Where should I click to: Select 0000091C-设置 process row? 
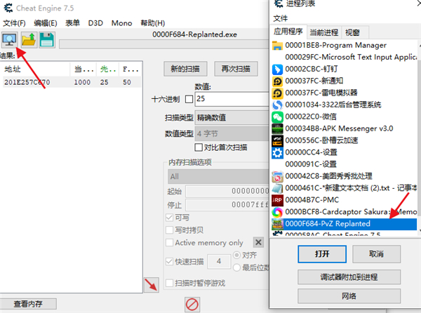click(345, 164)
